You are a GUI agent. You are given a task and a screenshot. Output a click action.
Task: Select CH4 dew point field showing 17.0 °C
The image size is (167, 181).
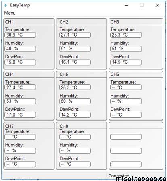21,115
